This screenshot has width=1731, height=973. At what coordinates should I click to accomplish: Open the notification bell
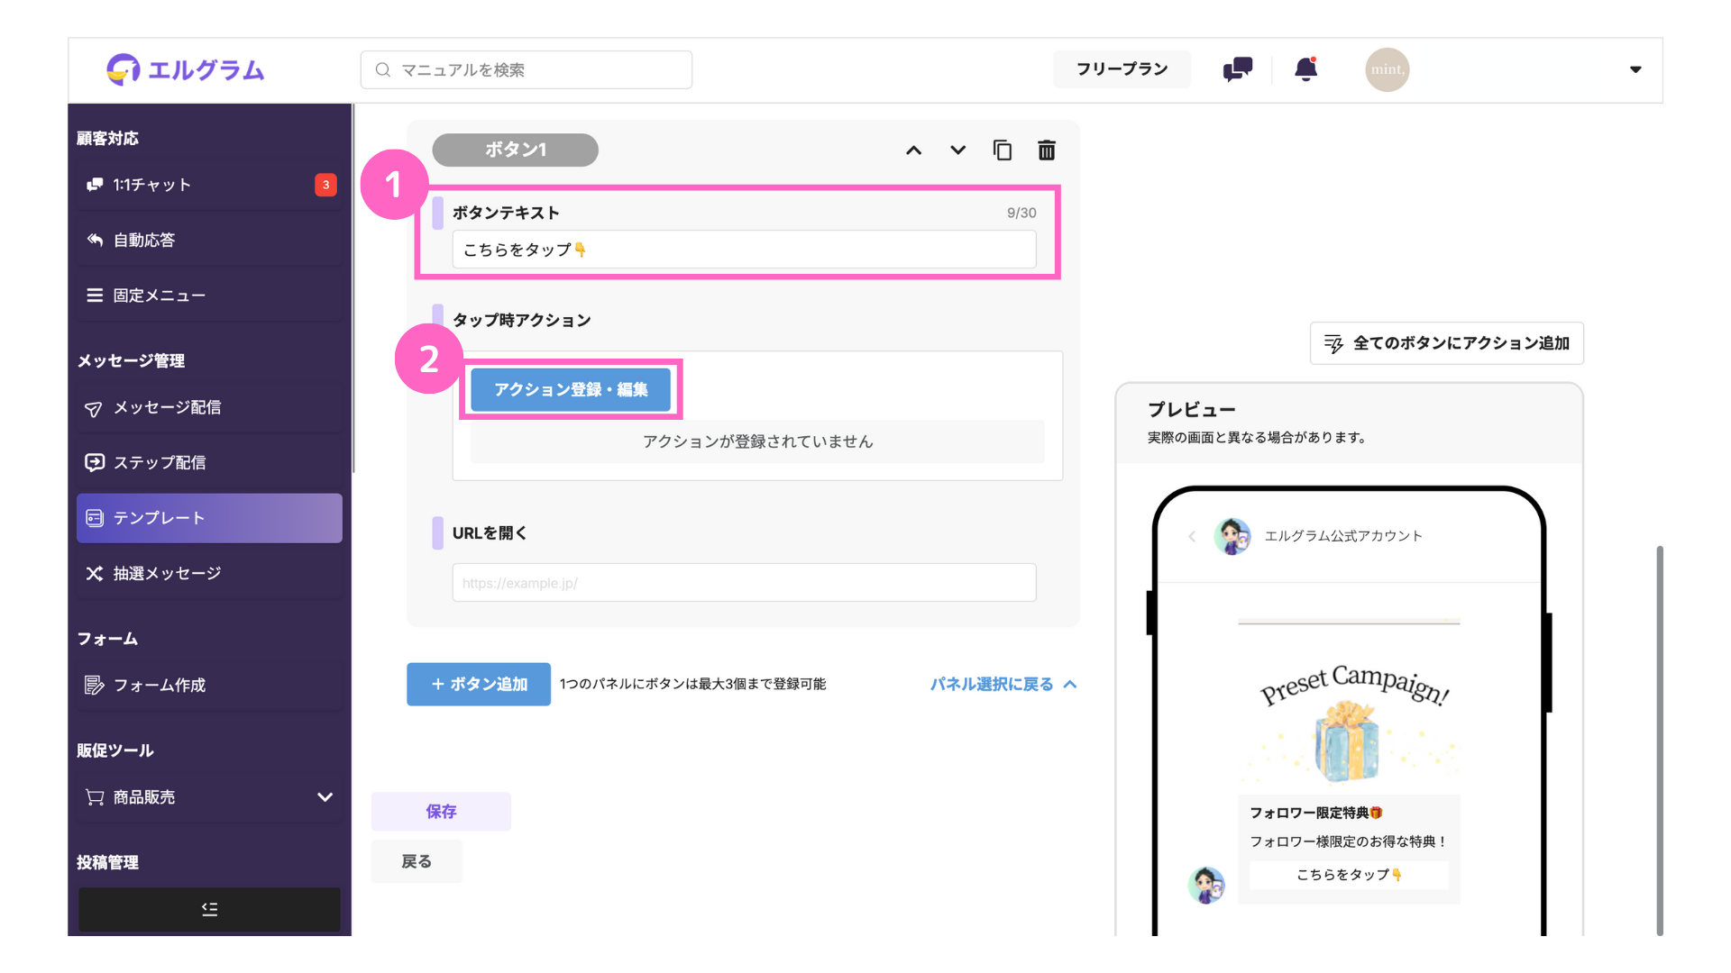point(1305,69)
